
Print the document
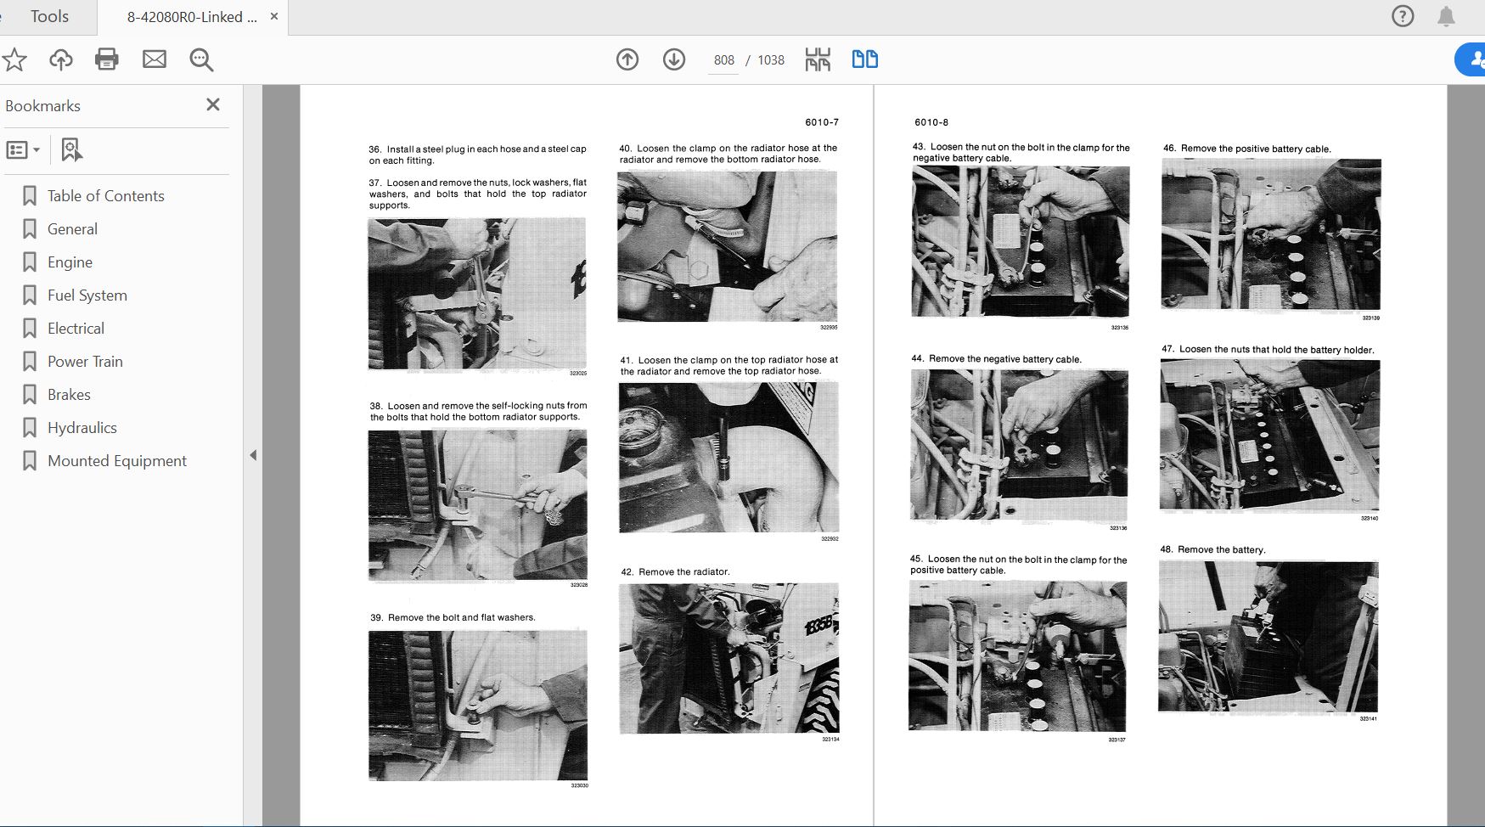(107, 59)
